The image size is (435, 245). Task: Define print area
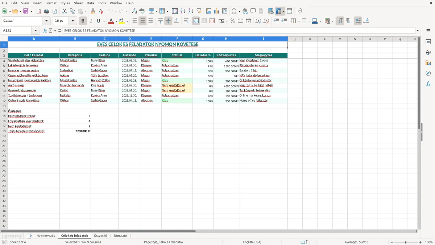271,11
